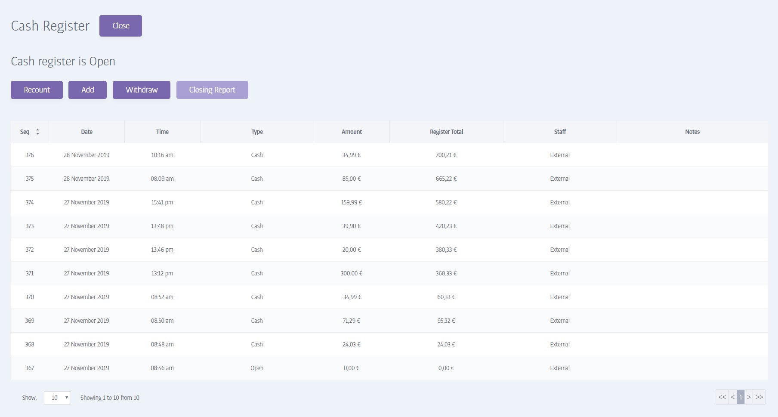This screenshot has width=778, height=417.
Task: Click register total 700,21 €
Action: coord(446,155)
